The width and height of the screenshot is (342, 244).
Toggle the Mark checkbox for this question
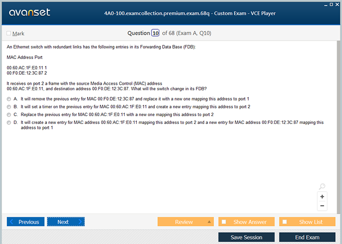9,34
